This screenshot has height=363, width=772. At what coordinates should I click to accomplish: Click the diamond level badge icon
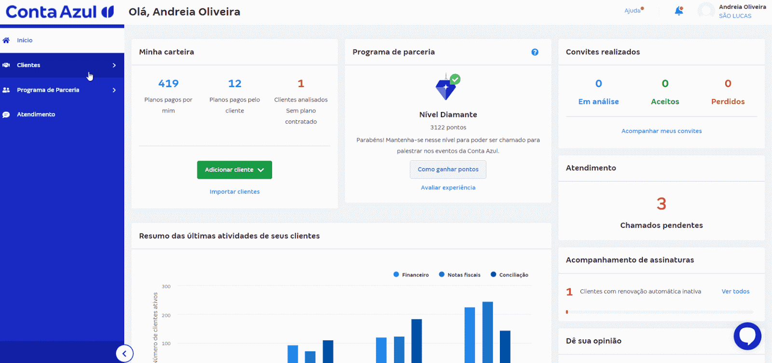click(448, 87)
